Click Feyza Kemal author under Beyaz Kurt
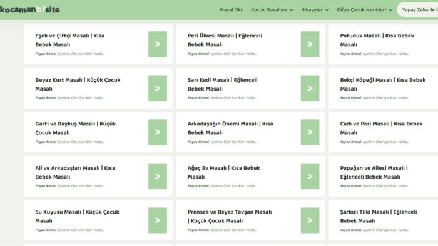This screenshot has width=438, height=246. tap(46, 98)
